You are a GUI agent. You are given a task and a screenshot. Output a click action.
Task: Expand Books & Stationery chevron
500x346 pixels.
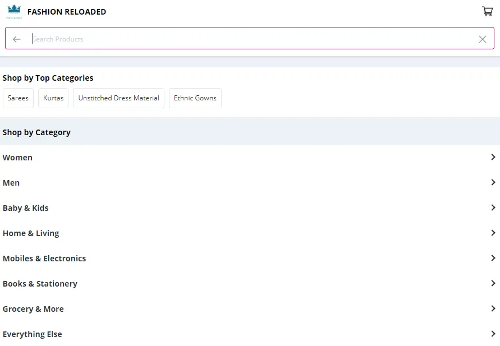pyautogui.click(x=493, y=283)
